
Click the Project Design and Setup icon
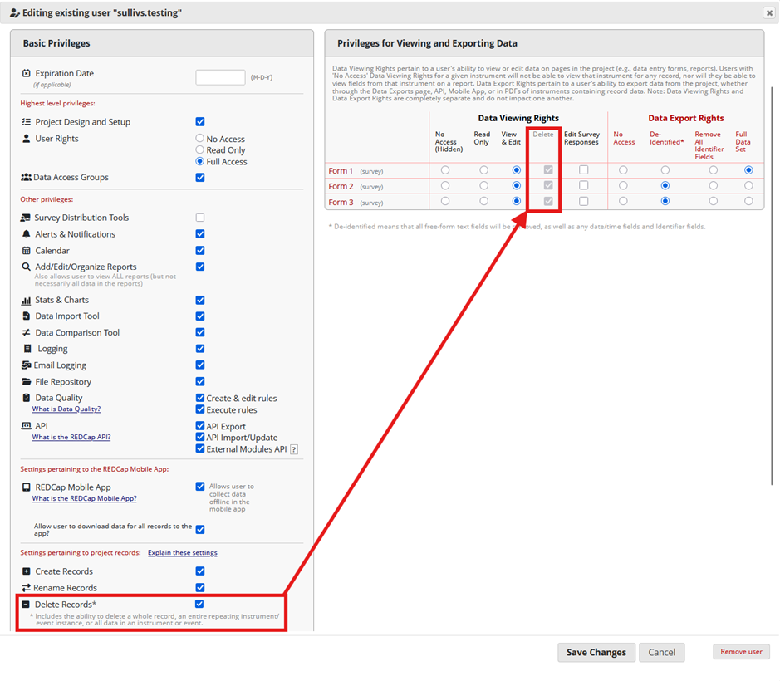[x=27, y=122]
